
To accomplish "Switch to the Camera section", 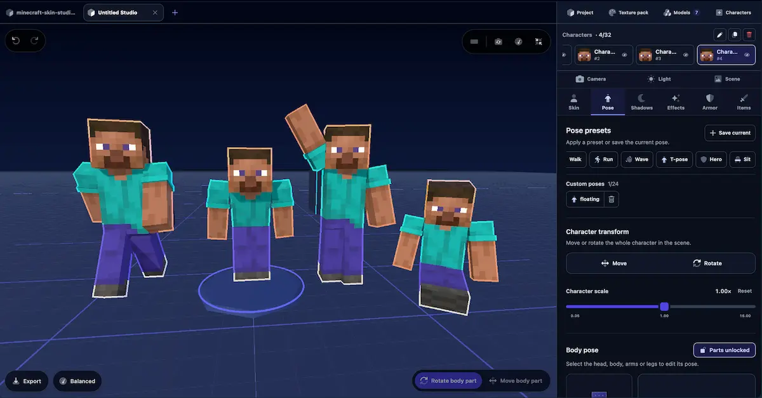I will pos(591,79).
